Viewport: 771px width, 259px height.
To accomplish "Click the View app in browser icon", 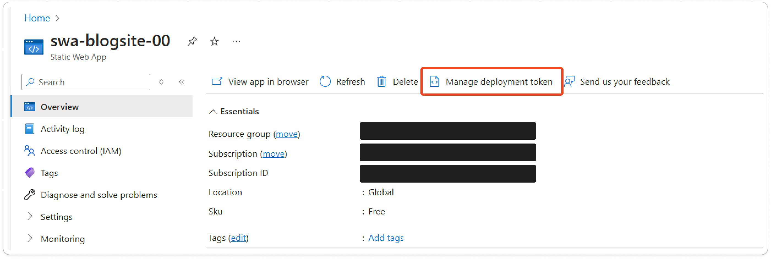I will (217, 81).
